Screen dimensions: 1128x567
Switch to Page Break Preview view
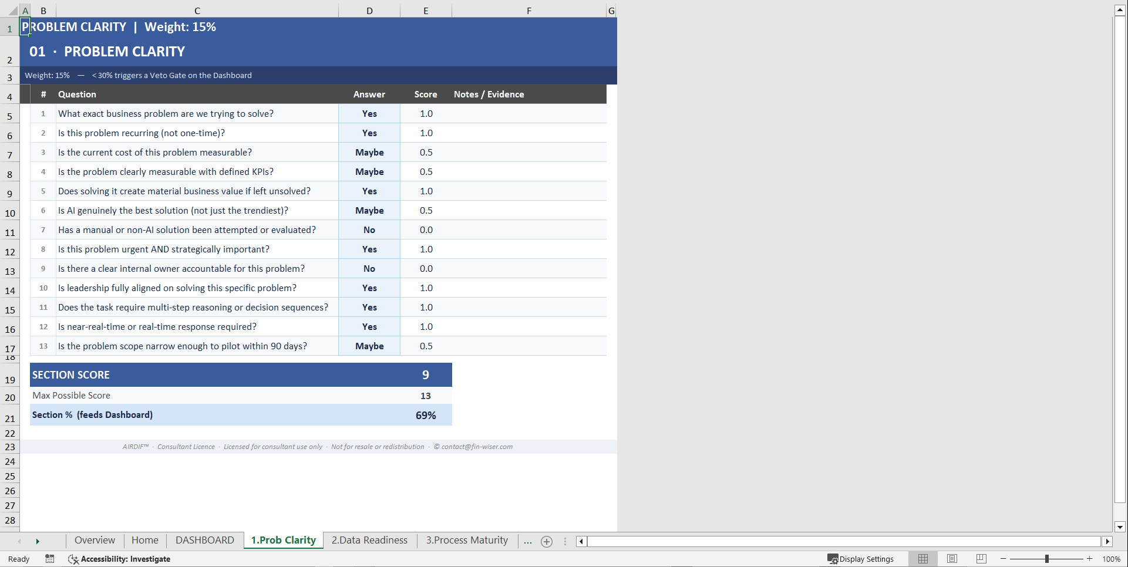(981, 559)
